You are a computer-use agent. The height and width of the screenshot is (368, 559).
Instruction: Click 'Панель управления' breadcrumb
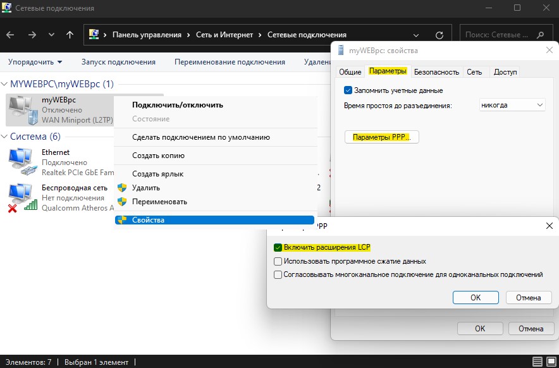pyautogui.click(x=147, y=35)
